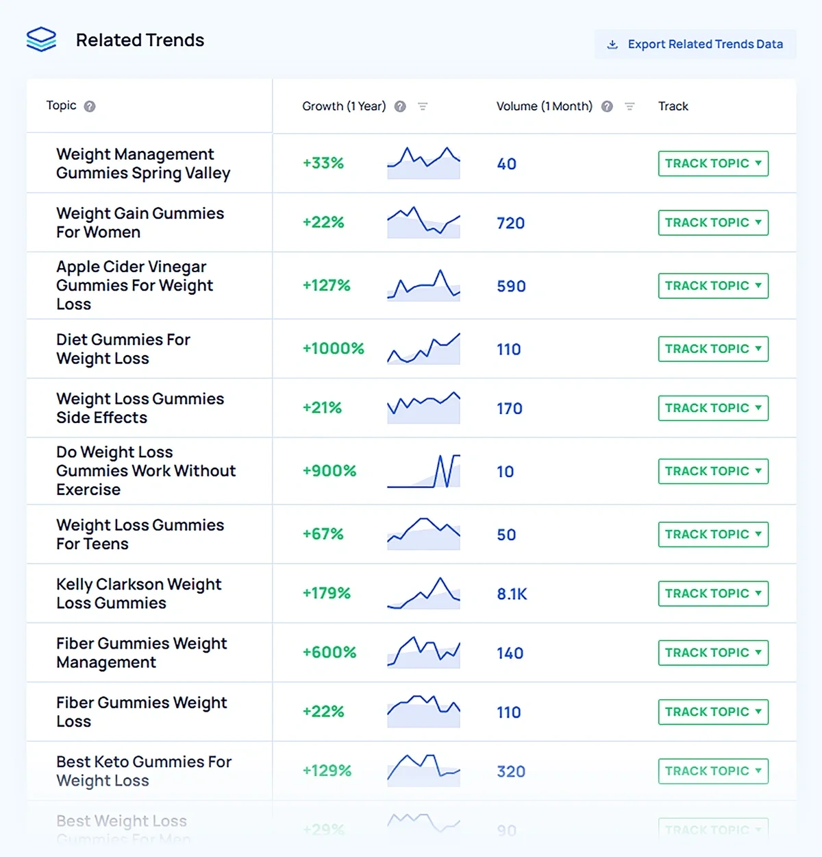Screen dimensions: 822x857
Task: Open the Weight Gain Gummies For Women topic
Action: tap(140, 223)
